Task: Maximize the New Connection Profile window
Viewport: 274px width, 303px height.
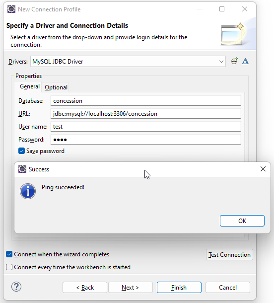Action: [222, 9]
